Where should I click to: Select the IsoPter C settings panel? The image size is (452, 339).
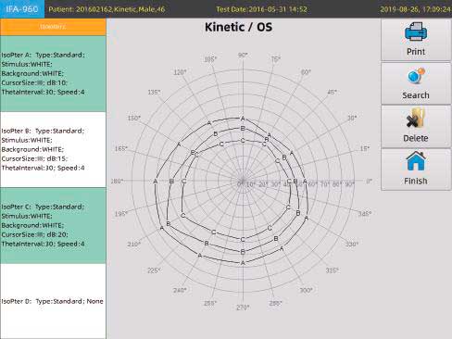coord(53,225)
